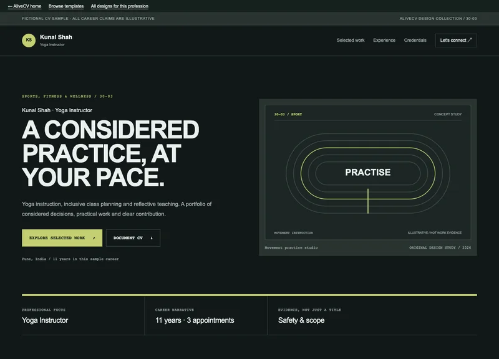Click 'Fictional CV sample' disclaimer text
This screenshot has height=359, width=499.
click(x=88, y=19)
